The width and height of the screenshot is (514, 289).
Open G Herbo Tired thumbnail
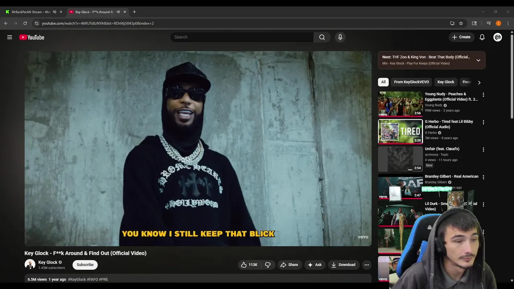pyautogui.click(x=400, y=131)
